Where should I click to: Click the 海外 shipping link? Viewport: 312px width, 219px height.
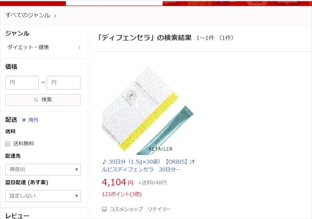coord(33,120)
